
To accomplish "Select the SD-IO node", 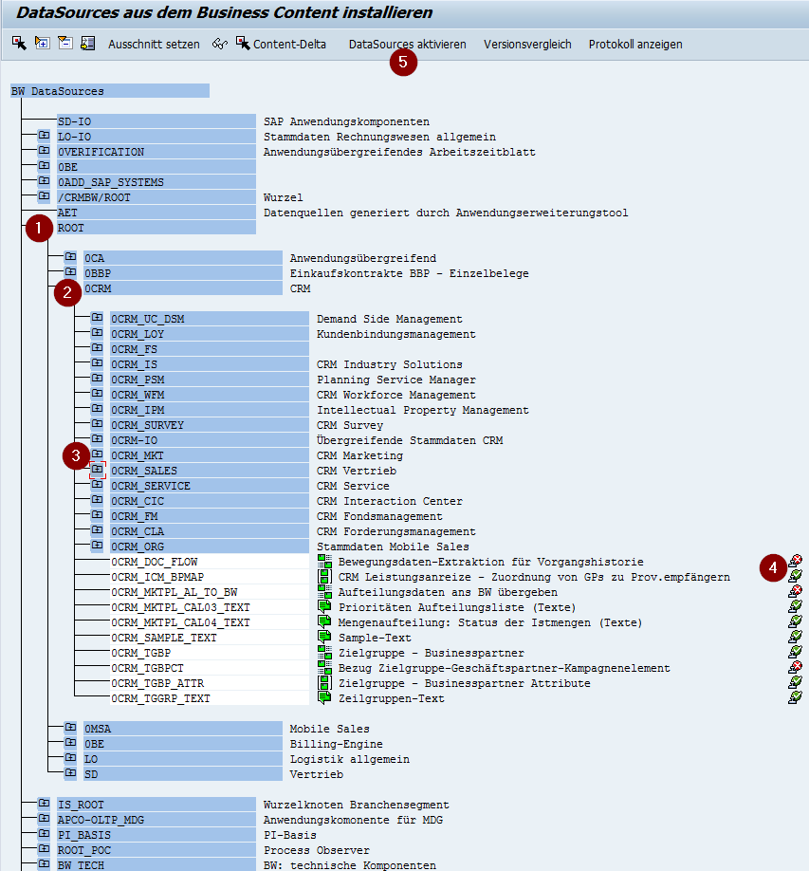I will click(x=156, y=121).
